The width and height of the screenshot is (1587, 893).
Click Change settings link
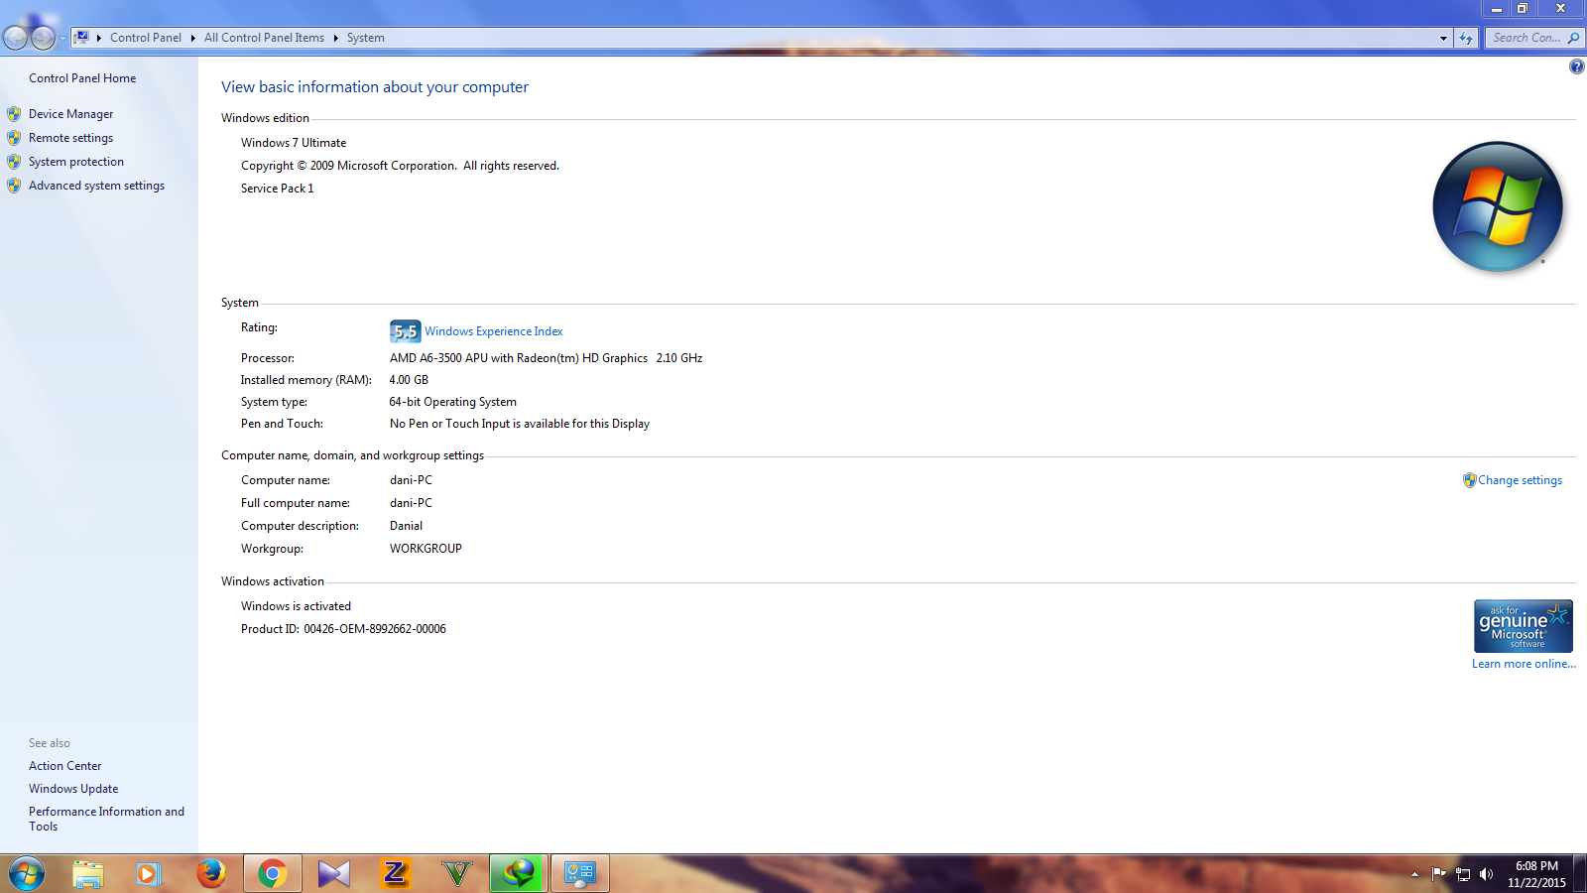point(1520,480)
